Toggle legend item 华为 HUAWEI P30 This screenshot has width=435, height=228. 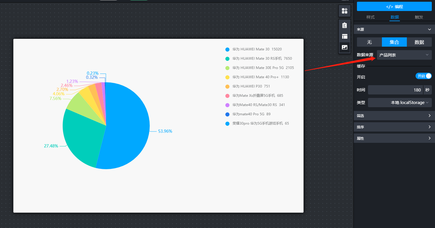click(x=248, y=86)
